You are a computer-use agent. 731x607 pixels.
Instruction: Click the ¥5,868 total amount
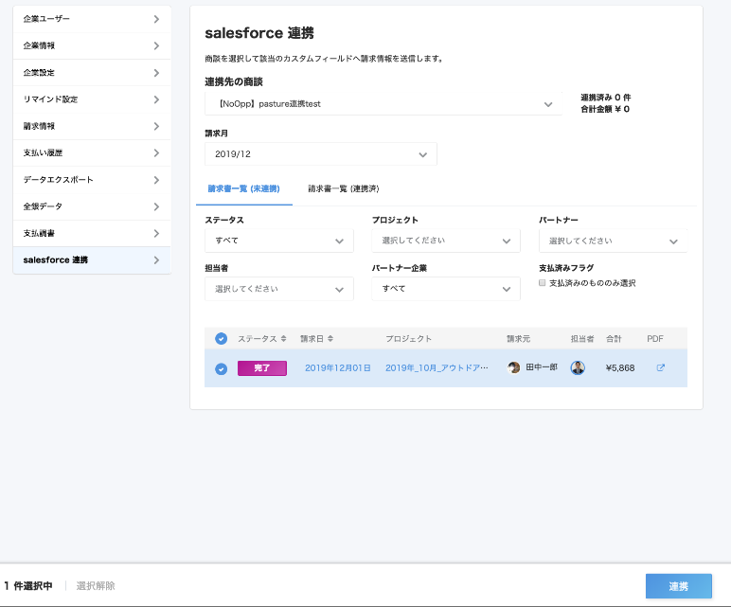coord(620,368)
